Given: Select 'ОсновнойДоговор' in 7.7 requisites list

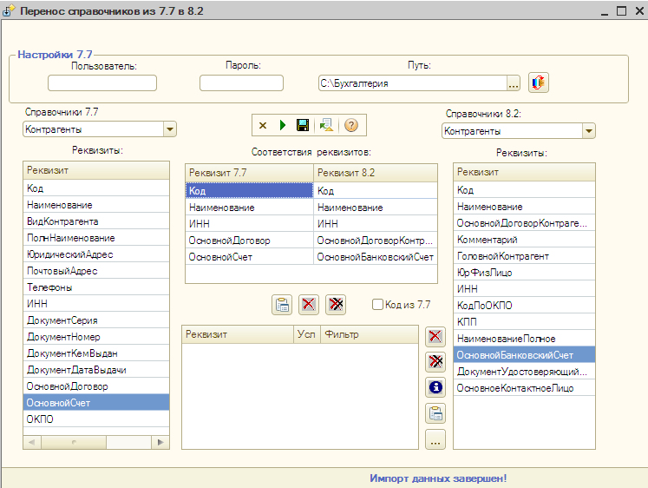Looking at the screenshot, I should (96, 386).
